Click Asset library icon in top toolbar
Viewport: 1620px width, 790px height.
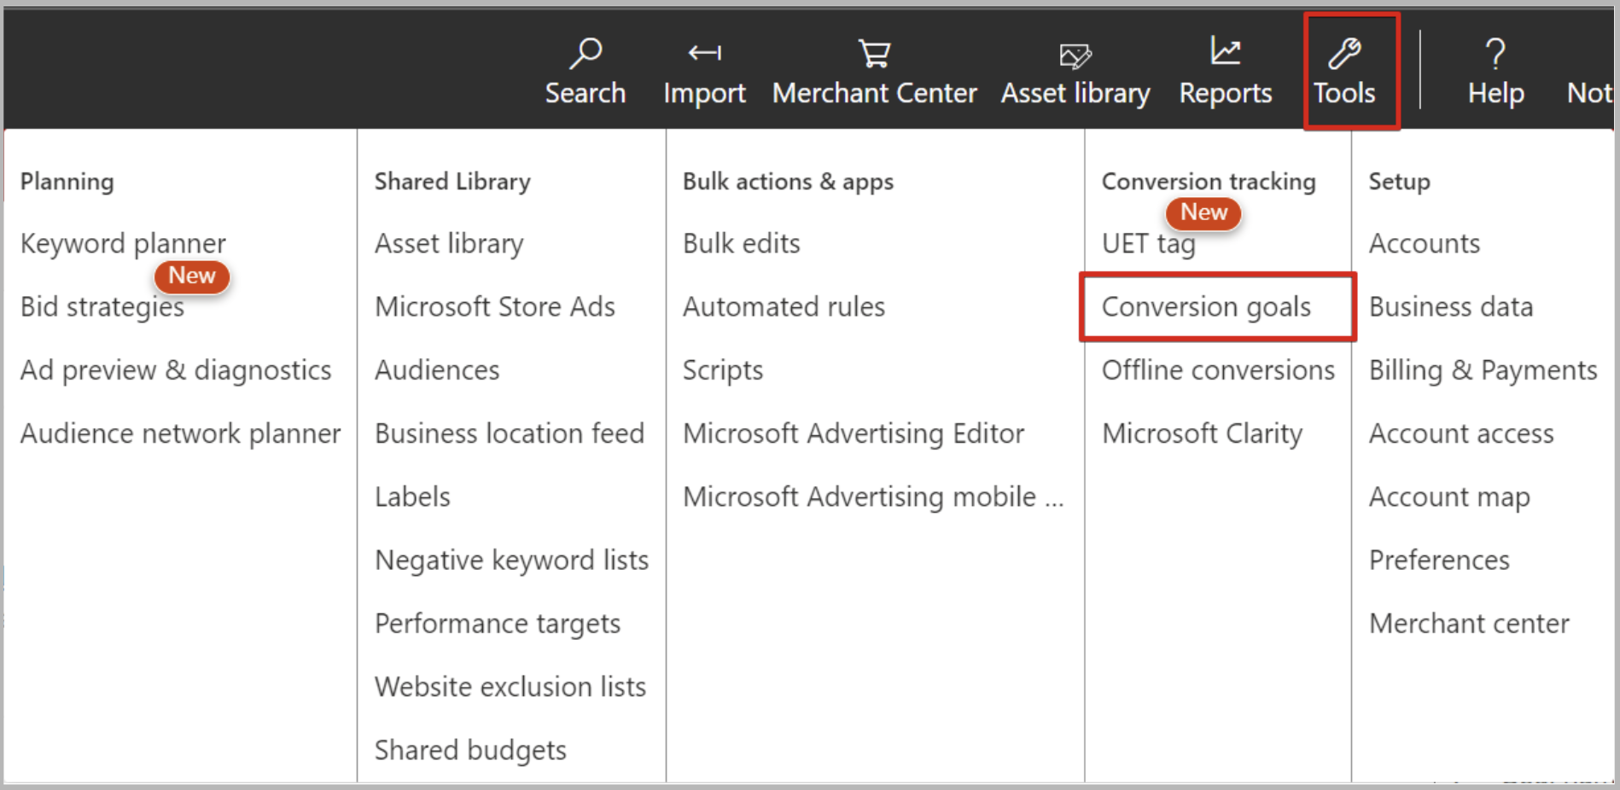tap(1075, 55)
